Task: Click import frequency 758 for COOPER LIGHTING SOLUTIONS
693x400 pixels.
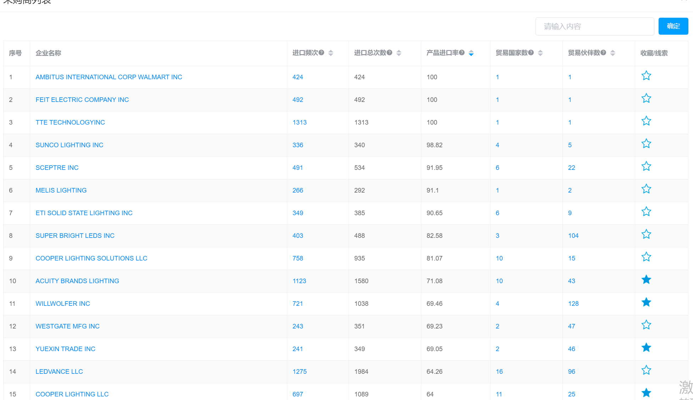Action: (x=298, y=258)
